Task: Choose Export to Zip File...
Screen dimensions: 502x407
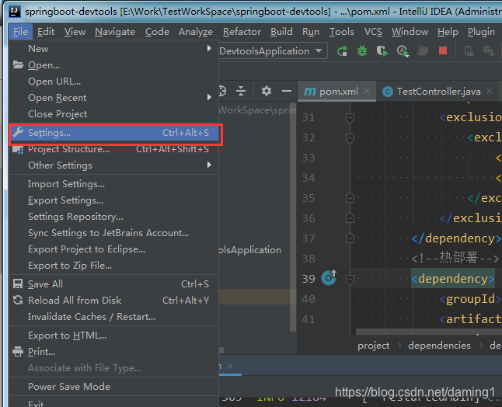Action: click(113, 266)
